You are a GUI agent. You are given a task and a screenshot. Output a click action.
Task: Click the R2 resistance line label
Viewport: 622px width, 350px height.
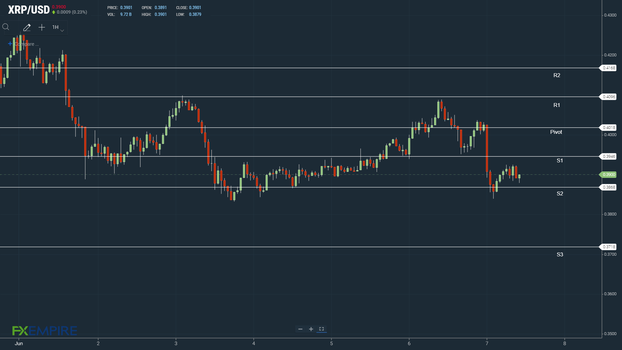557,75
